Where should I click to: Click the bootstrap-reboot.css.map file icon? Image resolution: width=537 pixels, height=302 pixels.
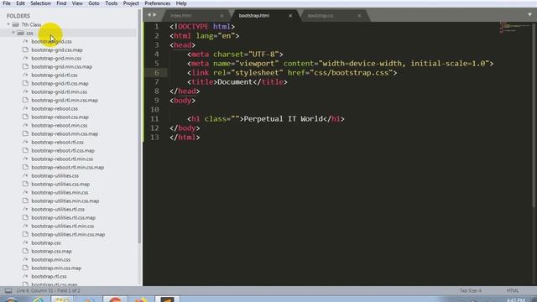(25, 117)
